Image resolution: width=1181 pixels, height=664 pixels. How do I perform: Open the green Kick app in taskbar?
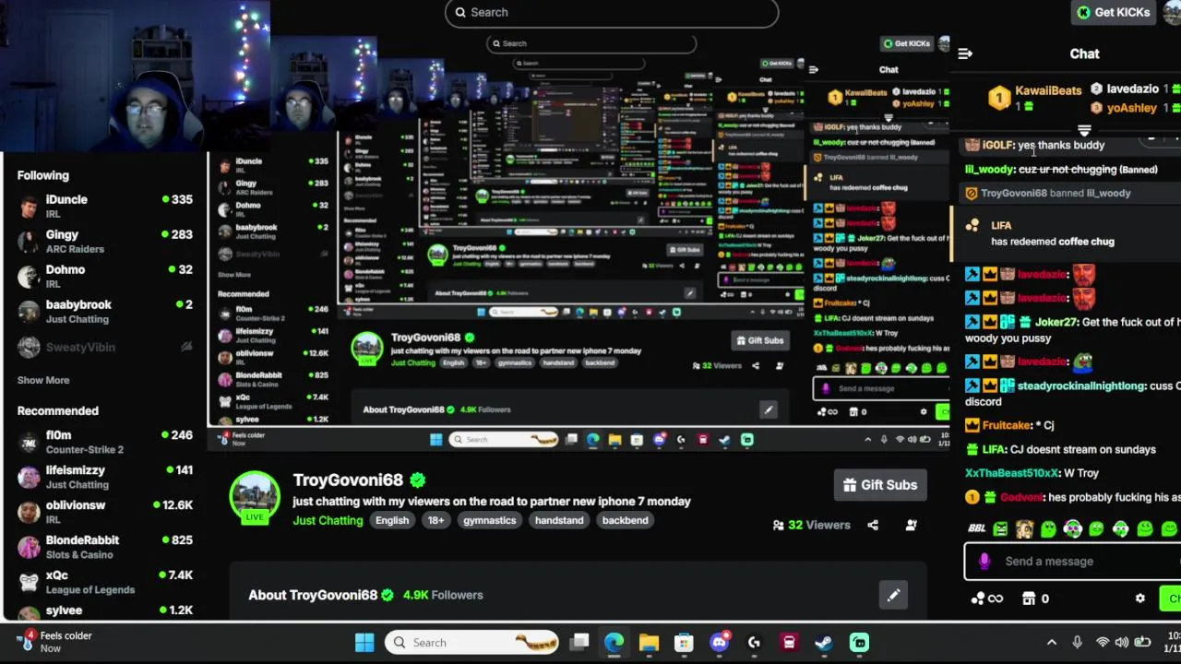click(x=859, y=643)
